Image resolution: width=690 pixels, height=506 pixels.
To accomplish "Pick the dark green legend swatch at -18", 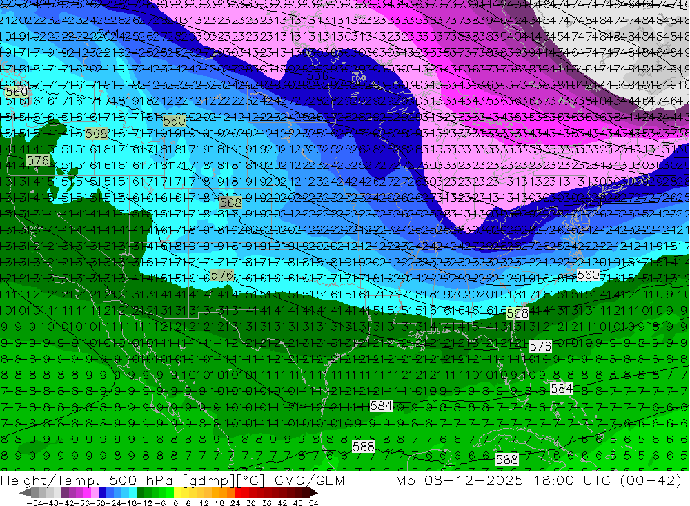I will (x=140, y=492).
